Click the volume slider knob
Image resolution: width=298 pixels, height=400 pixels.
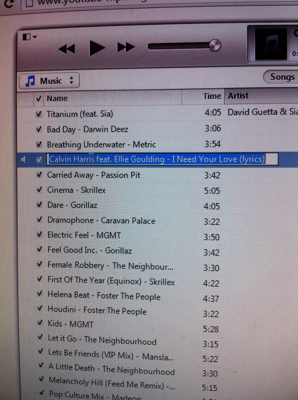(x=215, y=45)
